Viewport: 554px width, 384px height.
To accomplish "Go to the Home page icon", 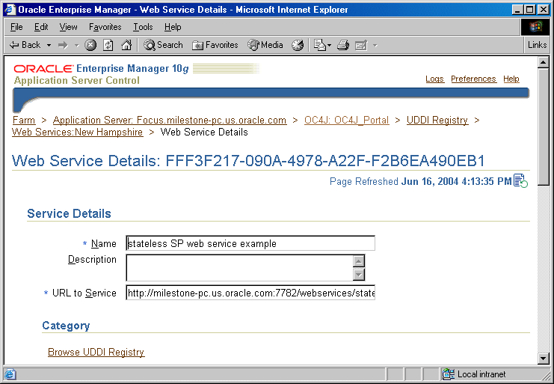I will pyautogui.click(x=126, y=45).
